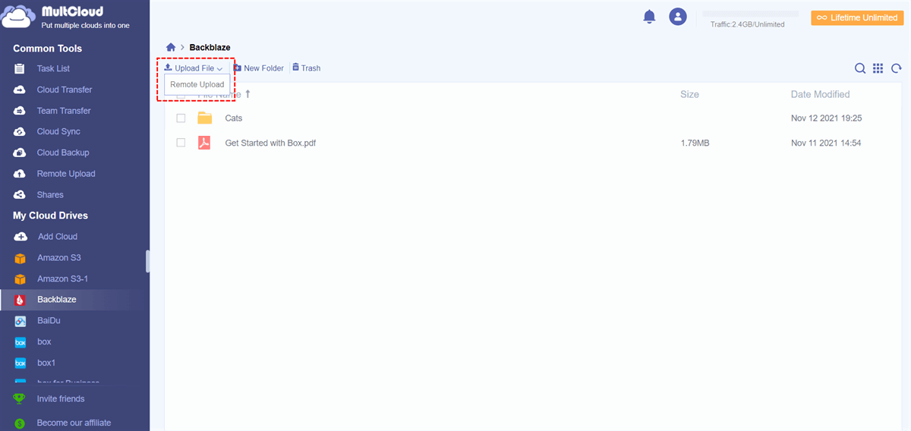Open the Cats folder name
The image size is (911, 431).
click(x=234, y=118)
